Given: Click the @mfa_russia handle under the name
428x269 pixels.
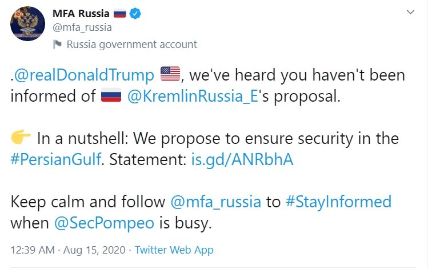Looking at the screenshot, I should (82, 27).
